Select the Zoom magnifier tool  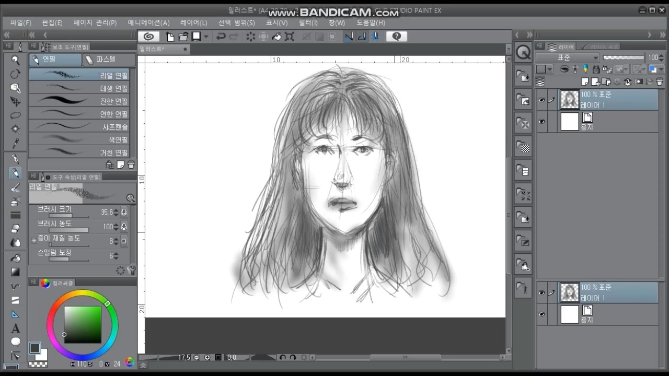pyautogui.click(x=16, y=60)
